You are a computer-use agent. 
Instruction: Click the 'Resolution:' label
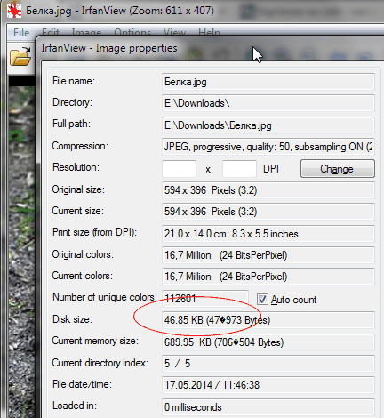point(76,167)
